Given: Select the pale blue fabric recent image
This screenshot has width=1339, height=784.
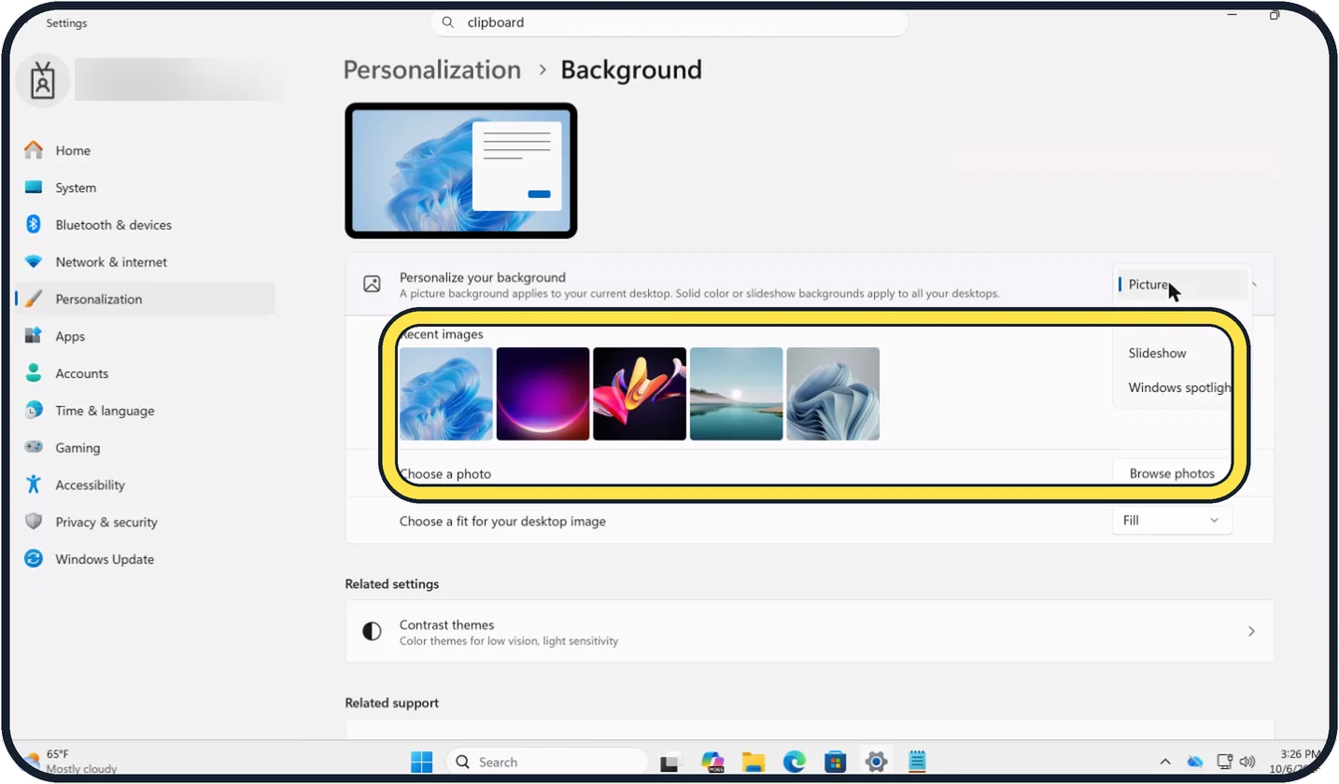Looking at the screenshot, I should pyautogui.click(x=833, y=394).
